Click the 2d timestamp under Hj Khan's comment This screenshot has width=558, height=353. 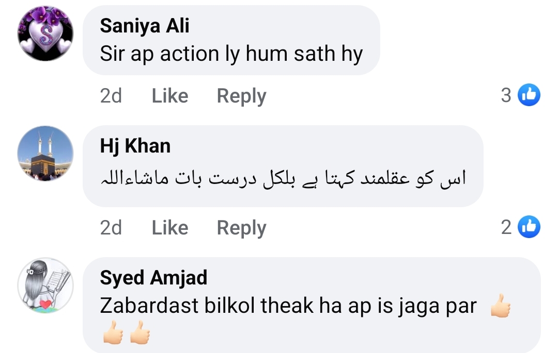coord(111,228)
